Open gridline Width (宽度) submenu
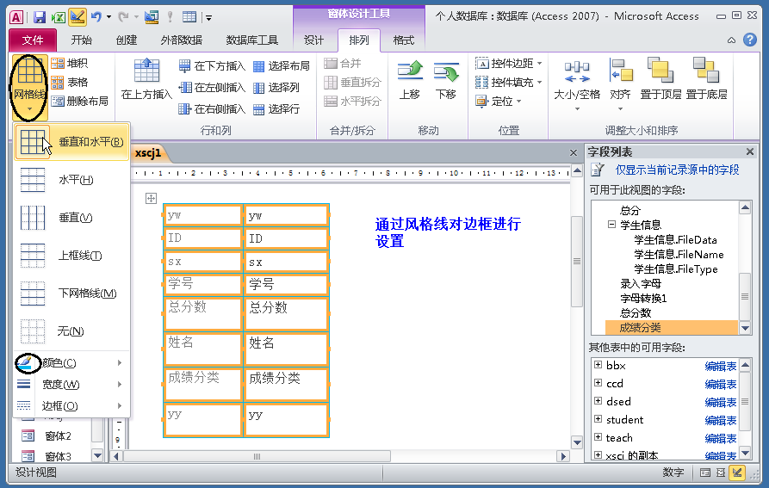Screen dimensions: 769x488 (72, 385)
